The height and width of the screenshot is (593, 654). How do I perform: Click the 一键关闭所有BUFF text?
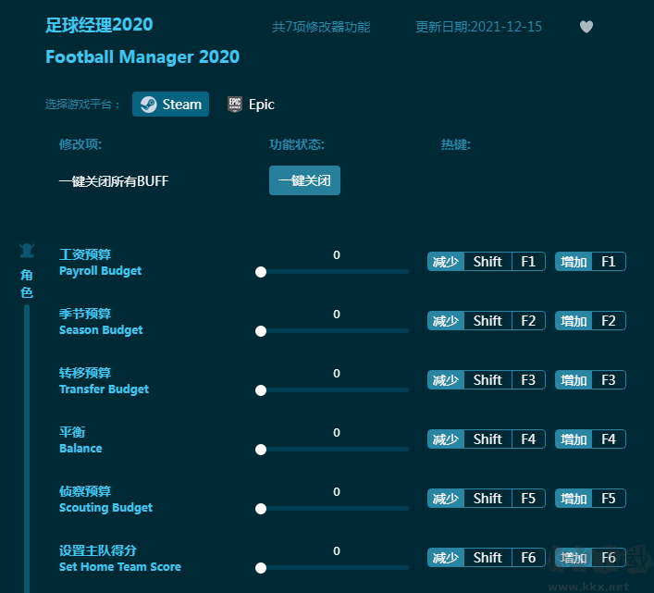pyautogui.click(x=114, y=181)
